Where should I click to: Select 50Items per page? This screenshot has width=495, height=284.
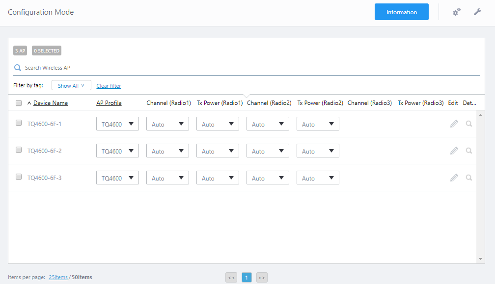point(82,278)
